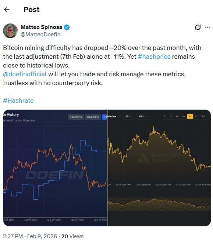
Task: Open the Grok slashed-circle icon
Action: (x=198, y=27)
